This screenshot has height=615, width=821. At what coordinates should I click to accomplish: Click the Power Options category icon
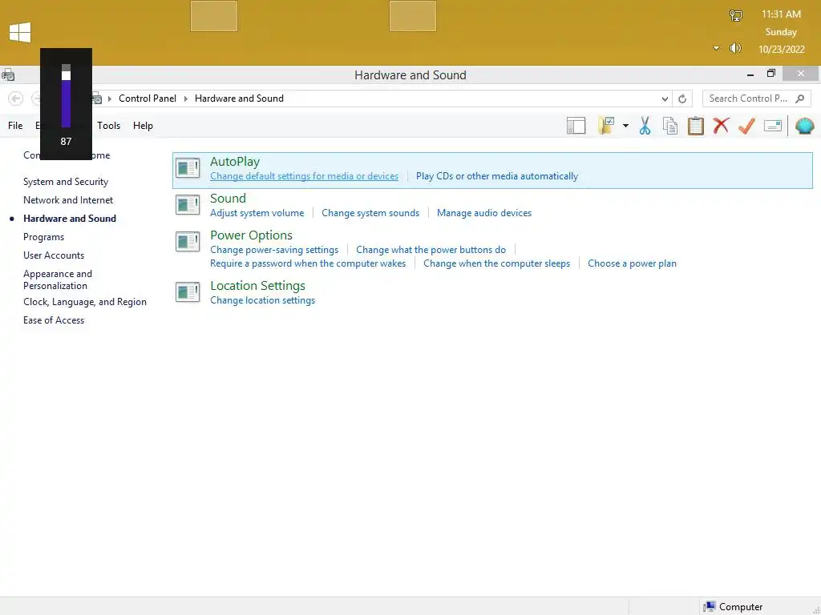[188, 242]
